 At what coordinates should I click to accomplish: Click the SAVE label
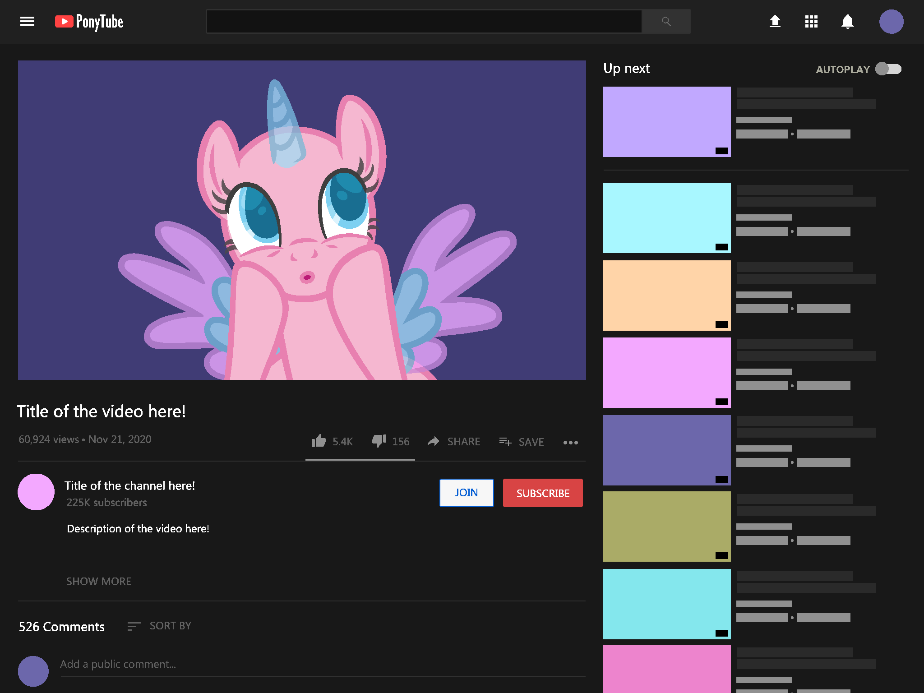pos(531,442)
